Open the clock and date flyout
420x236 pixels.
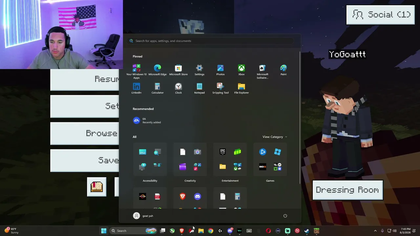(x=406, y=231)
